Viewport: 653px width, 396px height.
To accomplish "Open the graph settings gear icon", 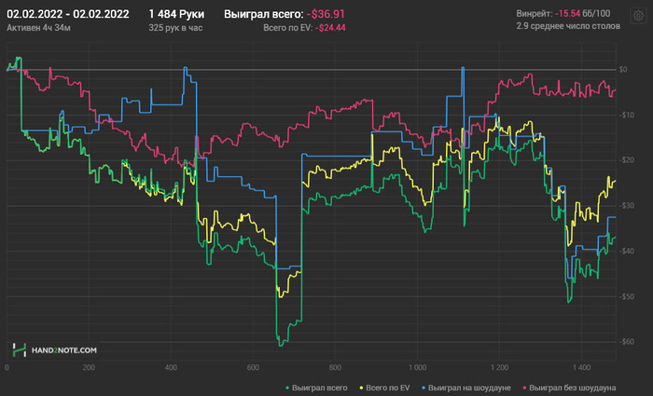I will point(638,16).
